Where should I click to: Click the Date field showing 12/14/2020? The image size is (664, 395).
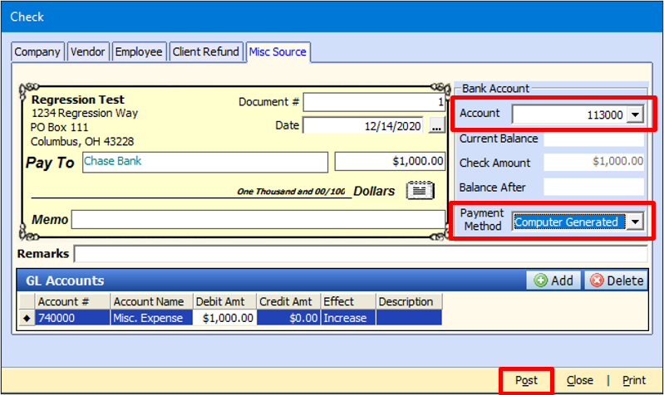[363, 125]
